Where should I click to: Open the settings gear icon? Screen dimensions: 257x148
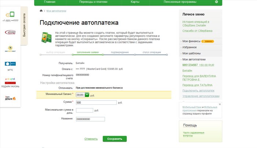click(x=216, y=2)
